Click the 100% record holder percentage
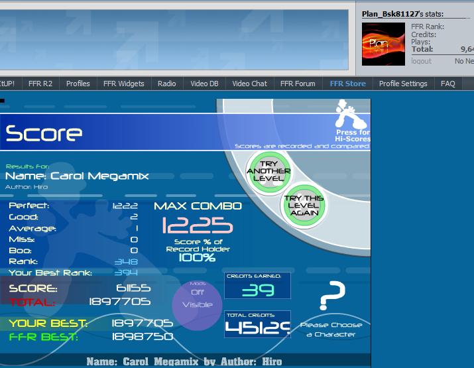 tap(197, 258)
